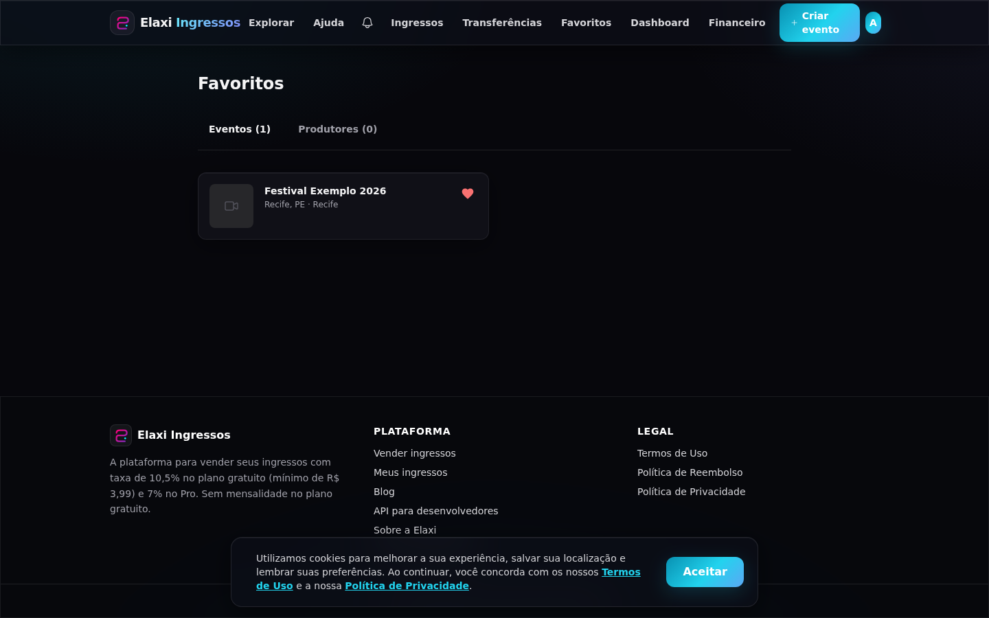Switch to the Eventos (1) tab
Viewport: 989px width, 618px height.
point(240,129)
